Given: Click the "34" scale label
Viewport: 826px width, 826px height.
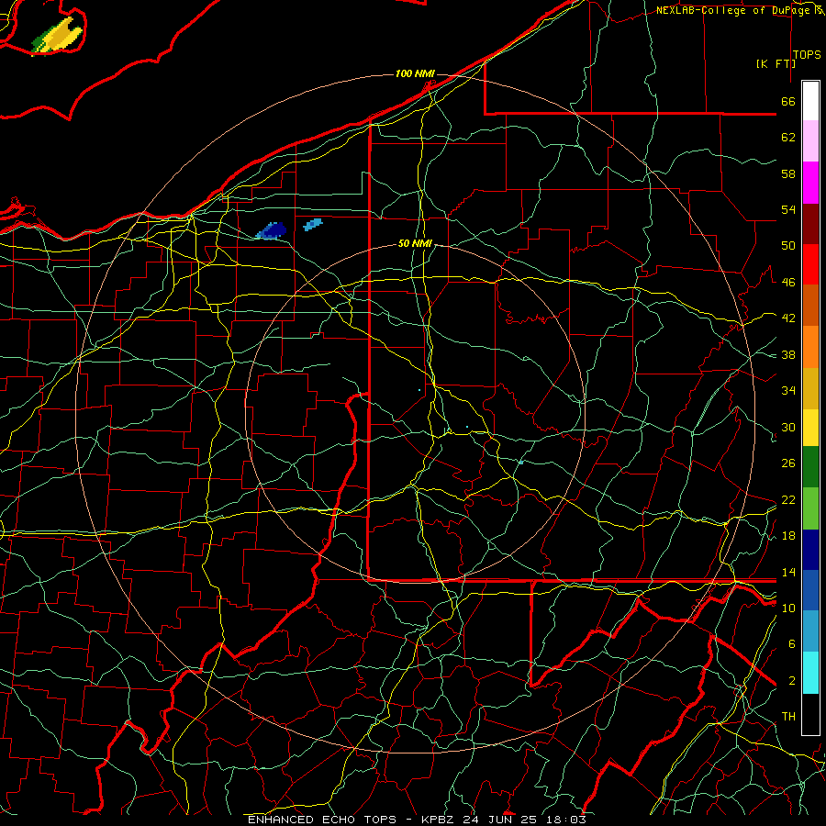Looking at the screenshot, I should point(788,391).
